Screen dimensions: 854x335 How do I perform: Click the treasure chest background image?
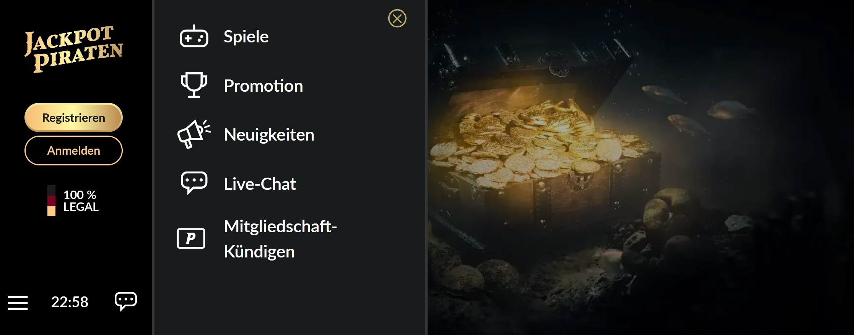(641, 167)
